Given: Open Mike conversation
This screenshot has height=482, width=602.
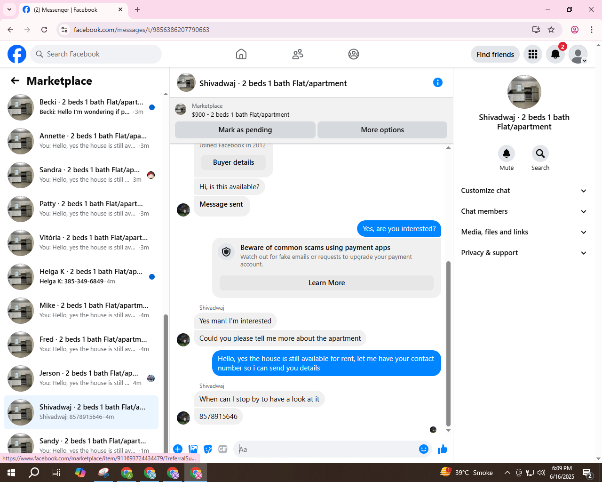Looking at the screenshot, I should click(x=81, y=311).
